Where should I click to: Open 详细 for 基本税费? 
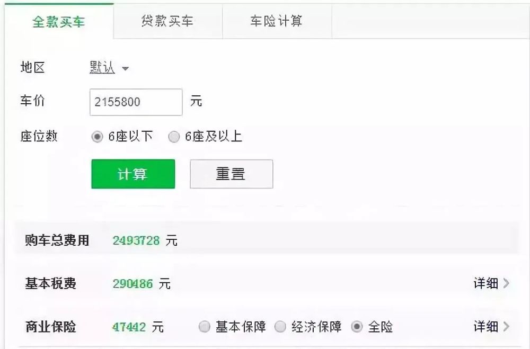click(485, 283)
